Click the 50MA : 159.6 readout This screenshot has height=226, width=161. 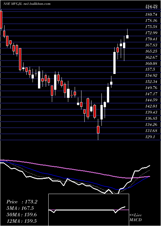pyautogui.click(x=22, y=215)
